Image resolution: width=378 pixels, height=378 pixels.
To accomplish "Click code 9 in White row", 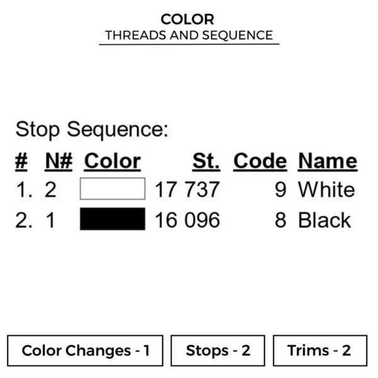I will [280, 190].
